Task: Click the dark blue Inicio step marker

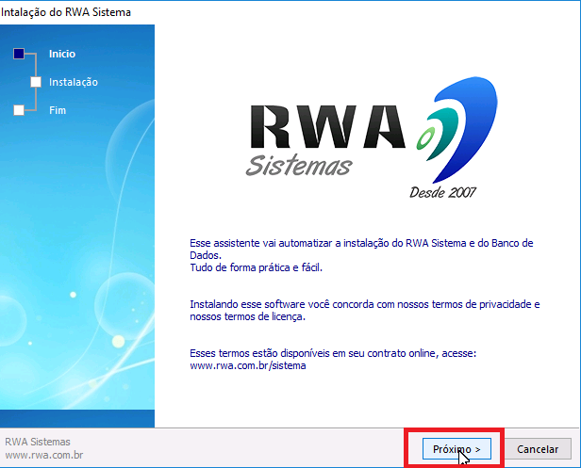Action: point(19,54)
